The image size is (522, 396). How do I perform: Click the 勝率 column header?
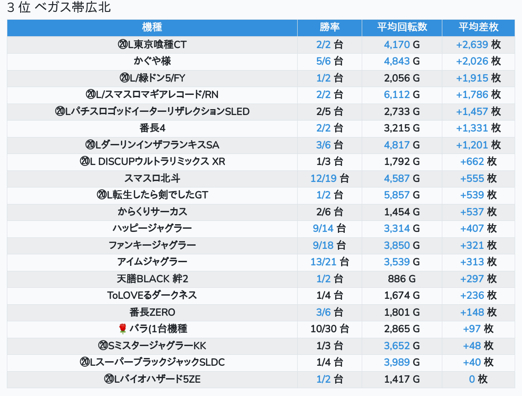point(330,27)
